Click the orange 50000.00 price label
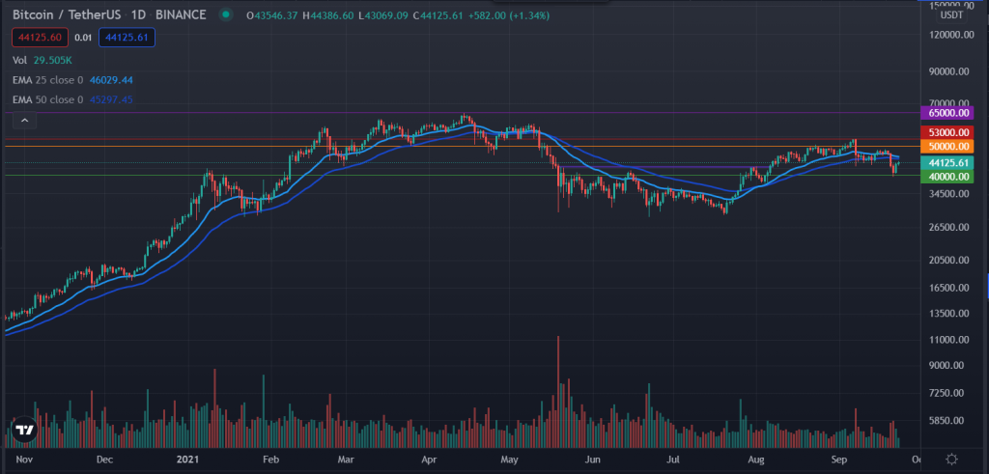 point(947,146)
